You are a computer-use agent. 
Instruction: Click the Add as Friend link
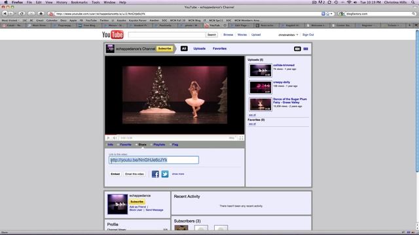pos(137,207)
